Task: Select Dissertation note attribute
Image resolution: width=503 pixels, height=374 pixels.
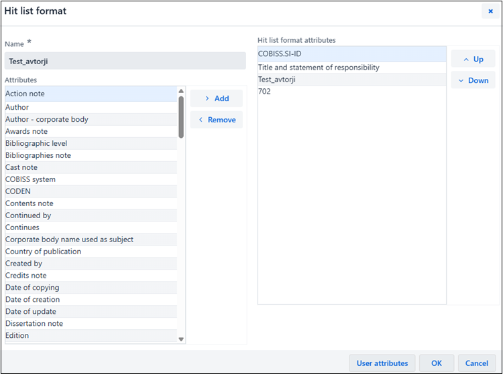Action: [91, 323]
